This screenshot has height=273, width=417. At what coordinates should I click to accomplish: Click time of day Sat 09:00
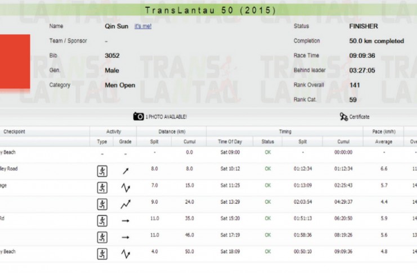(x=230, y=152)
